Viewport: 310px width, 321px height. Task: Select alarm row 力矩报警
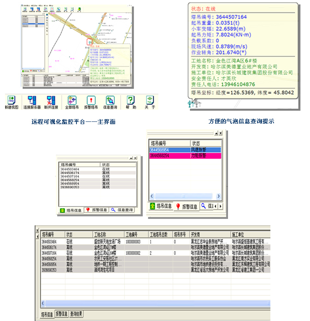[x=185, y=155]
